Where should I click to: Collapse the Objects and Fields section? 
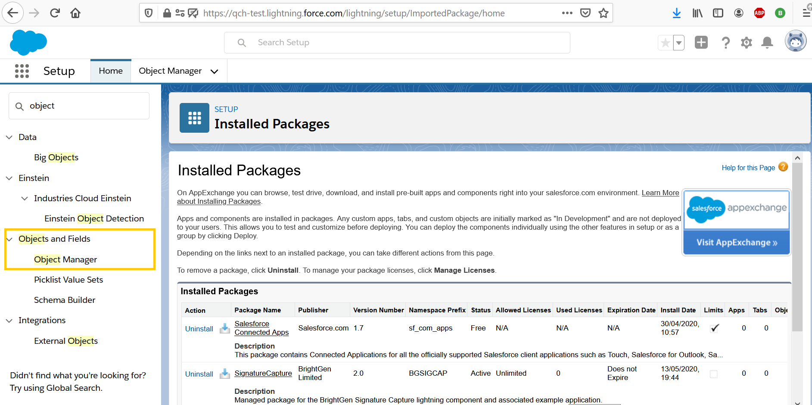[9, 239]
